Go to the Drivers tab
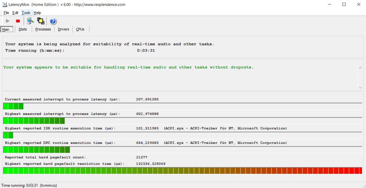 click(63, 29)
